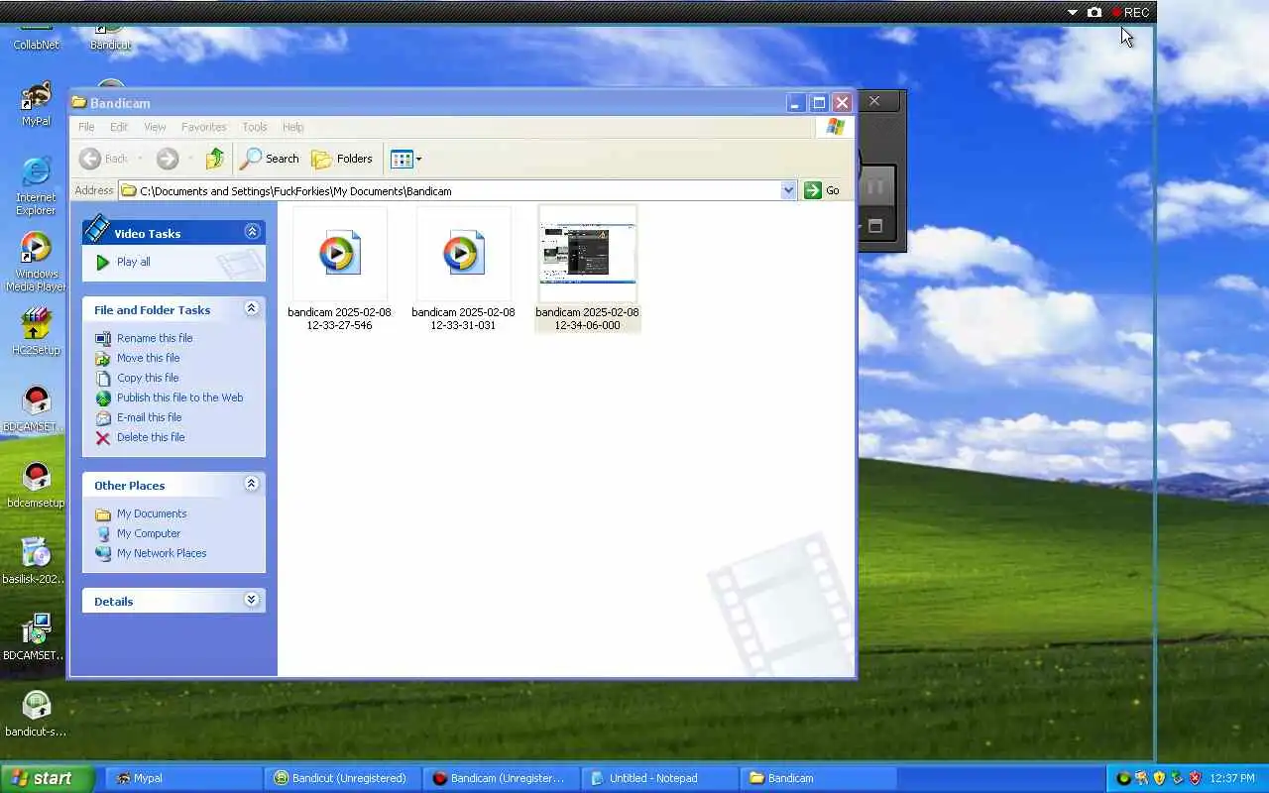
Task: Switch to Bandicam (Unregistered) taskbar button
Action: coord(501,778)
